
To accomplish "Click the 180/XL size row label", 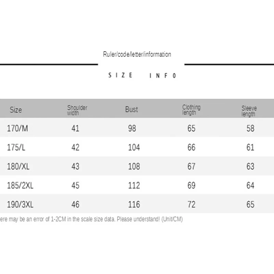I will point(18,166).
